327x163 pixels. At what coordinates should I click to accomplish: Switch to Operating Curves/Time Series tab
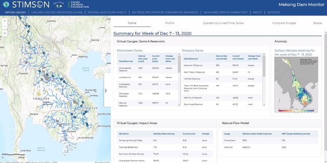[223, 23]
